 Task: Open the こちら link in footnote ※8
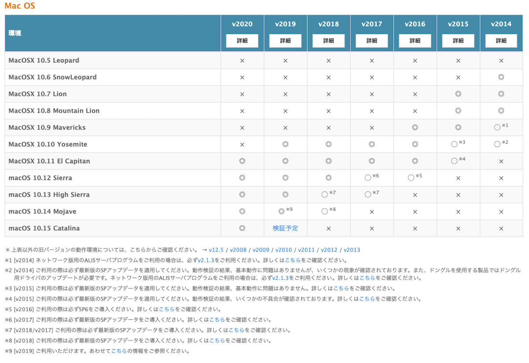[217, 341]
